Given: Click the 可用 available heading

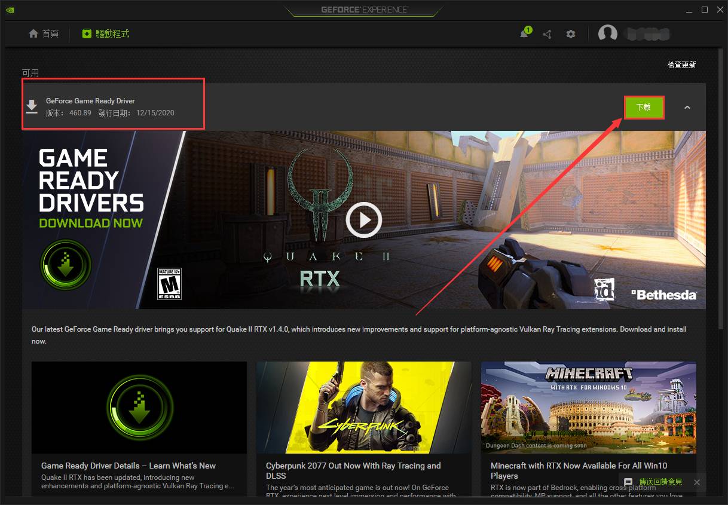Looking at the screenshot, I should 30,73.
